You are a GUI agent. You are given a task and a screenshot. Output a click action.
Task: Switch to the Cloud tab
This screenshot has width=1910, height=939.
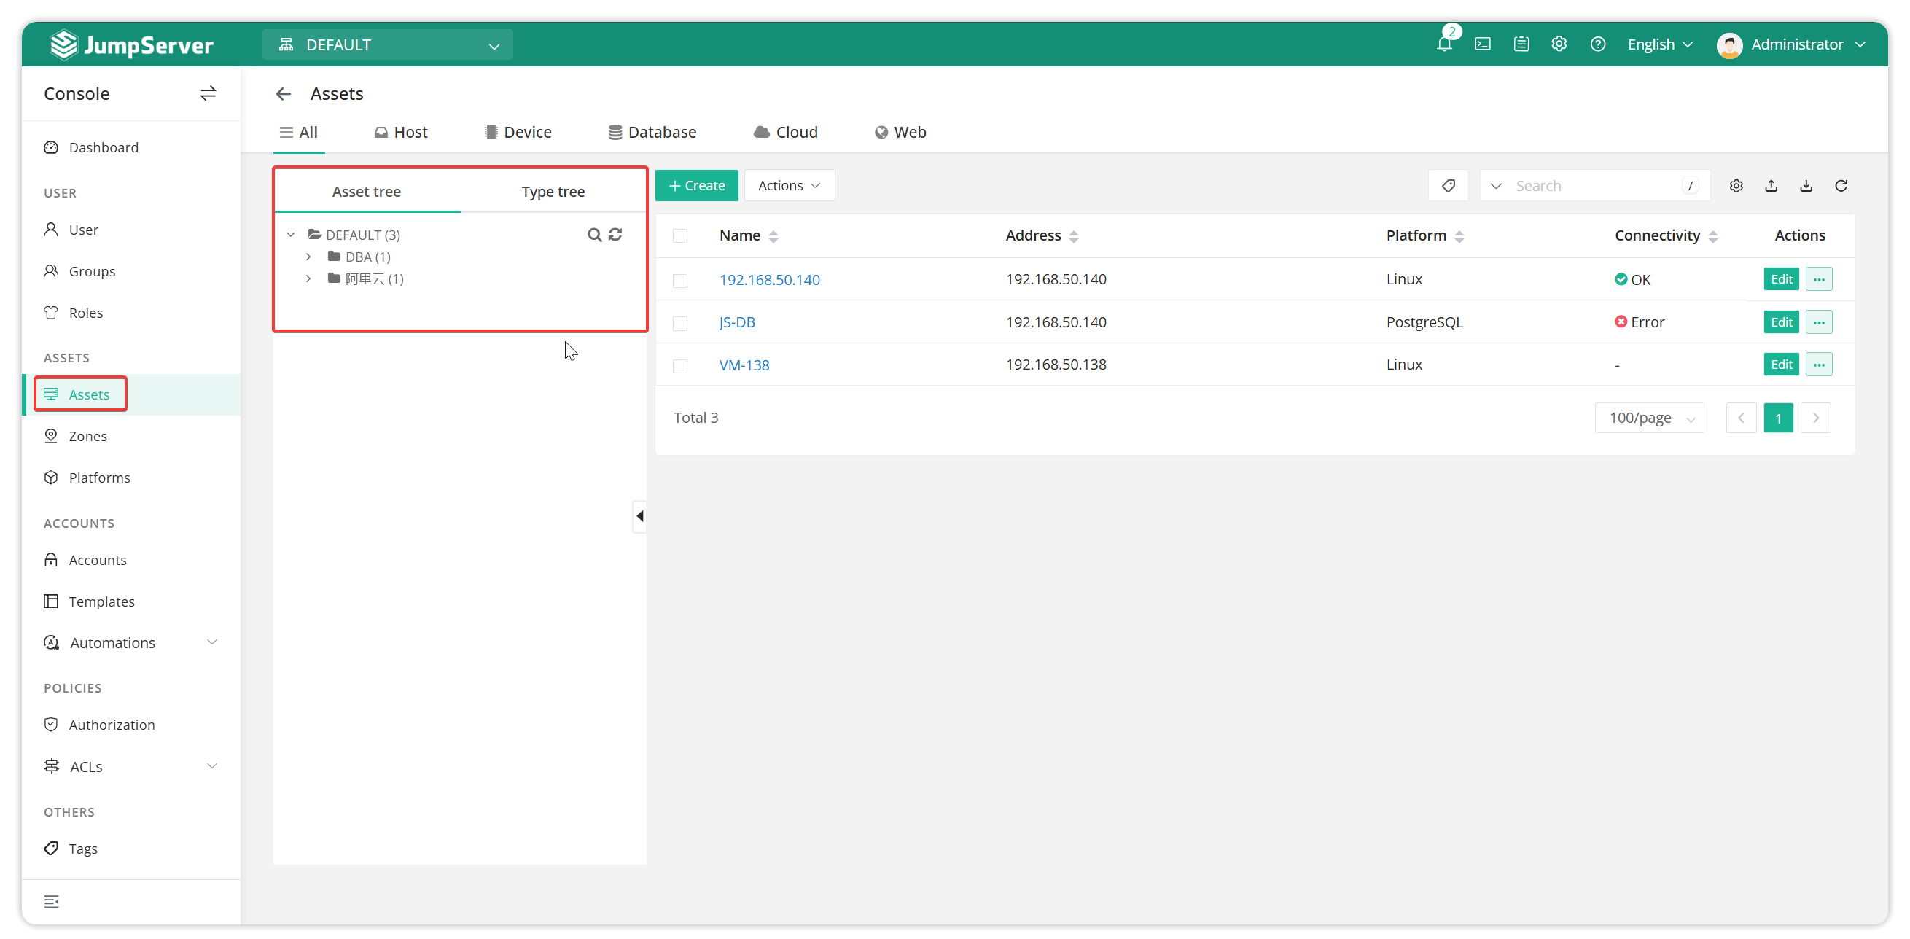coord(785,132)
